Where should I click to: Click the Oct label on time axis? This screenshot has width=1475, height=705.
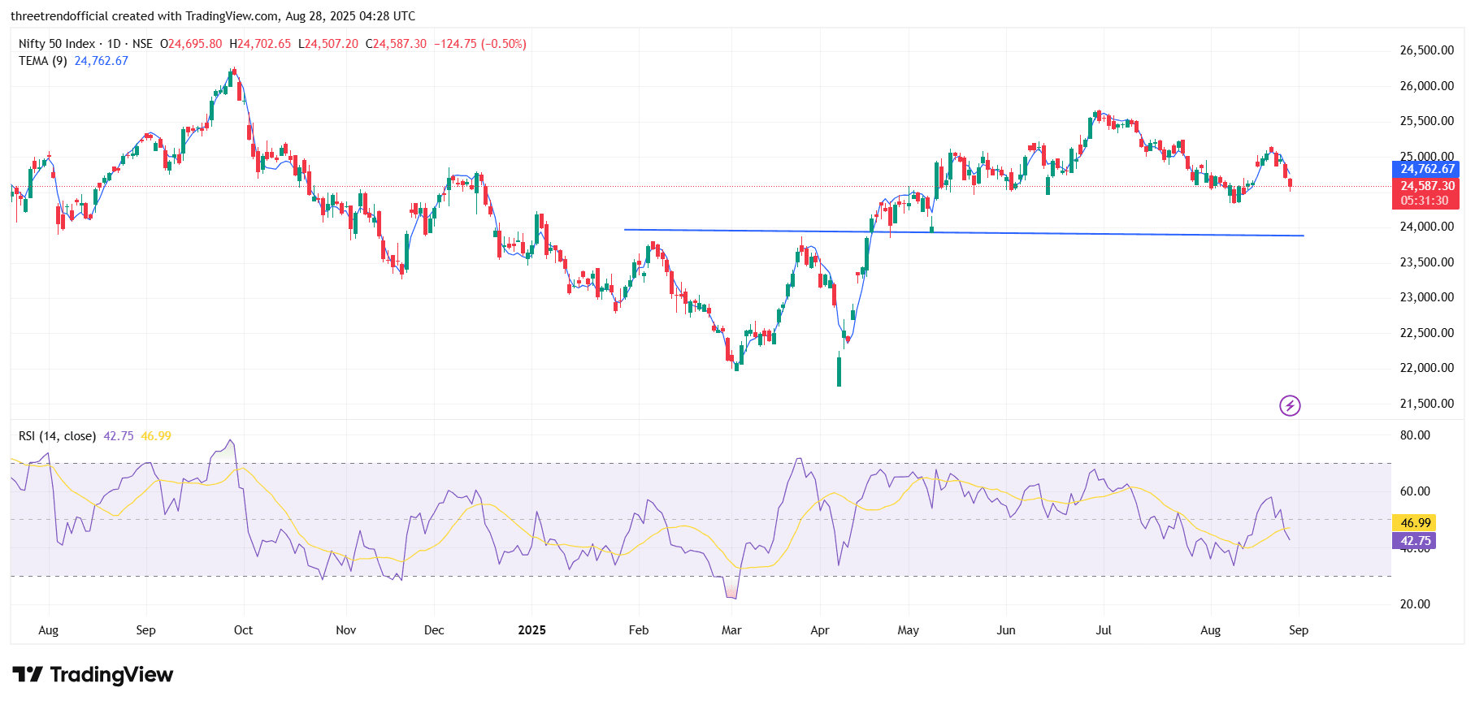[x=243, y=630]
